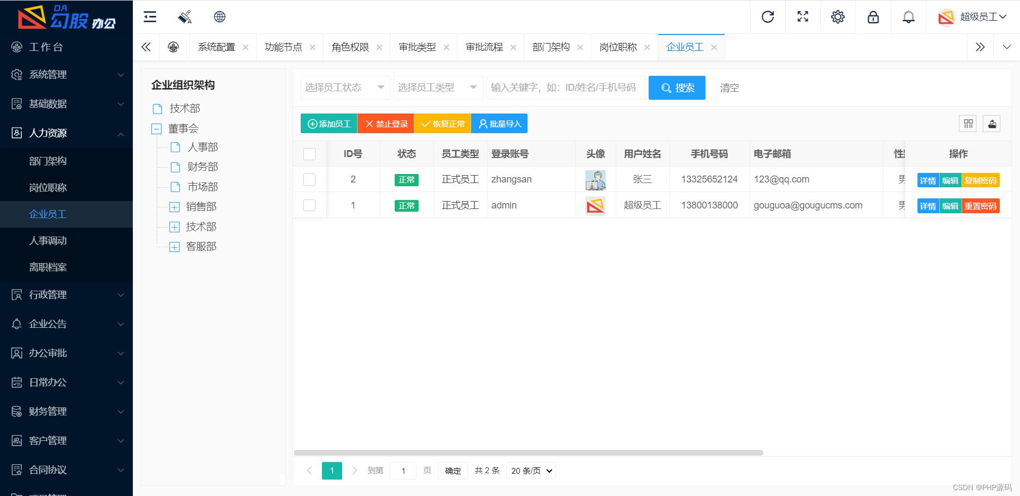This screenshot has height=496, width=1020.
Task: Click the clear cache brush icon
Action: point(184,17)
